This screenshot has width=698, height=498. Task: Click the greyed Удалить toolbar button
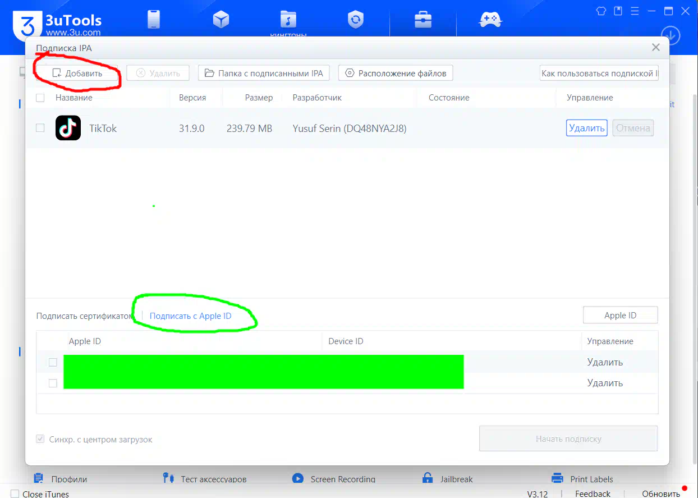click(158, 73)
